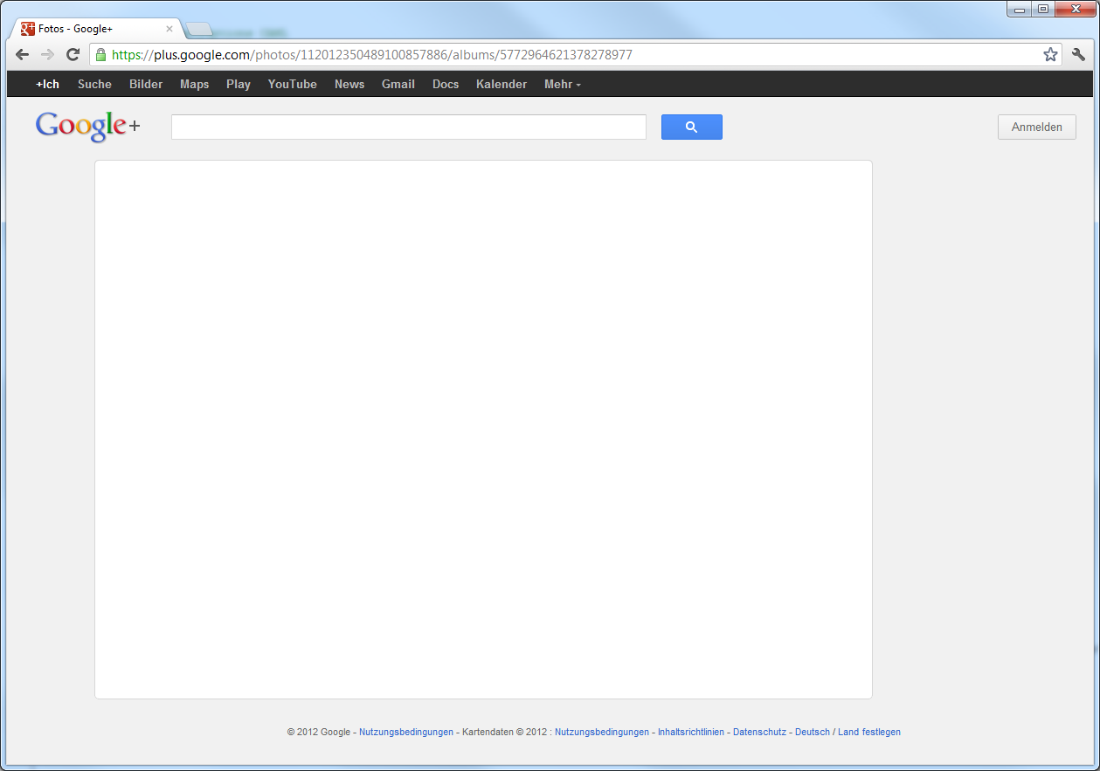Open Gmail in the Google bar
This screenshot has height=771, width=1100.
coord(398,85)
